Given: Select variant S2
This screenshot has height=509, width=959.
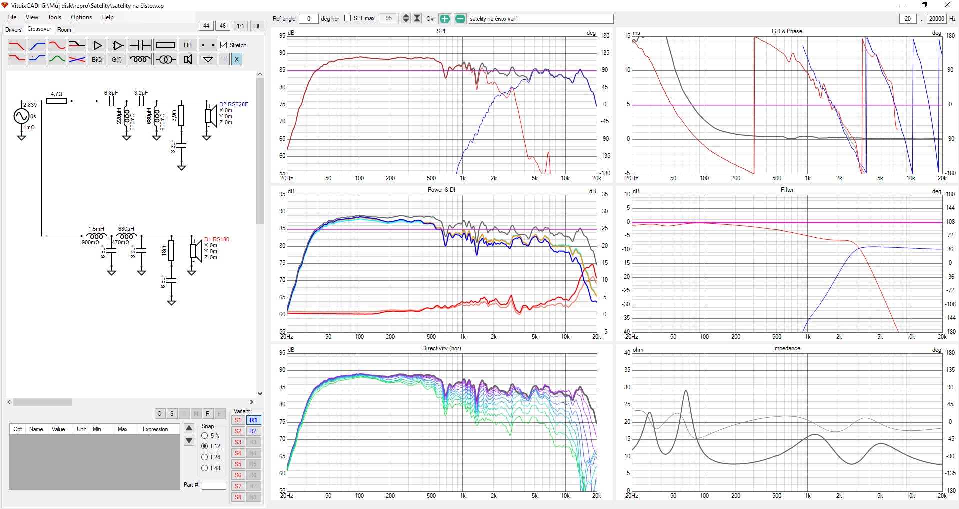Looking at the screenshot, I should click(x=238, y=431).
